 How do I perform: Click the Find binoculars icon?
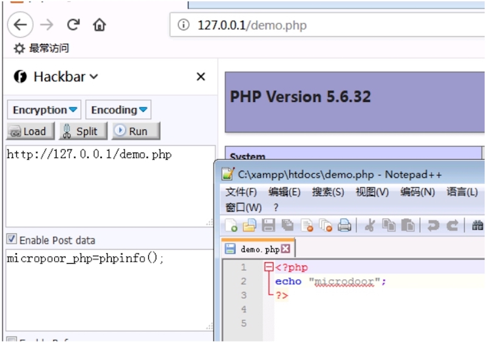tap(477, 226)
